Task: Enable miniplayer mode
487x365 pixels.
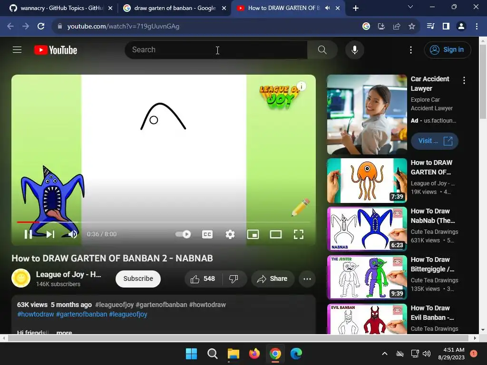Action: [x=253, y=234]
